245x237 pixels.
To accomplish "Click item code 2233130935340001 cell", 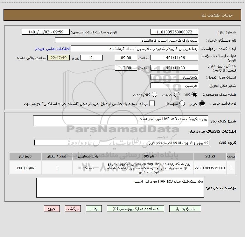I will (x=210, y=168).
